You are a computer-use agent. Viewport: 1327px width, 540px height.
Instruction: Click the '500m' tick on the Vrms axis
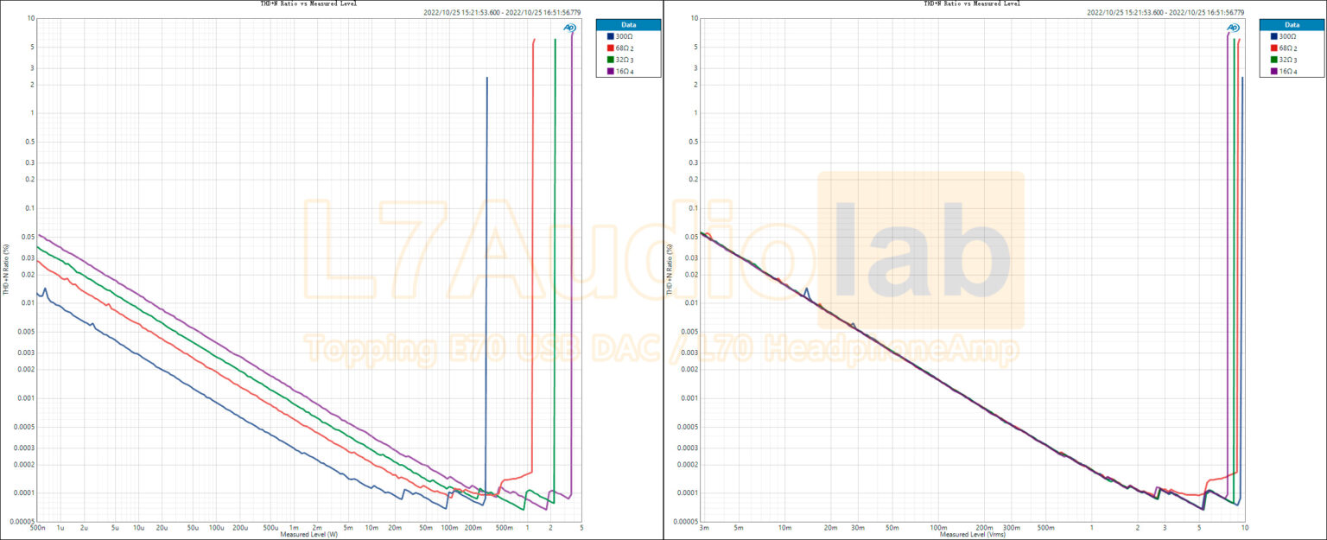click(1046, 527)
